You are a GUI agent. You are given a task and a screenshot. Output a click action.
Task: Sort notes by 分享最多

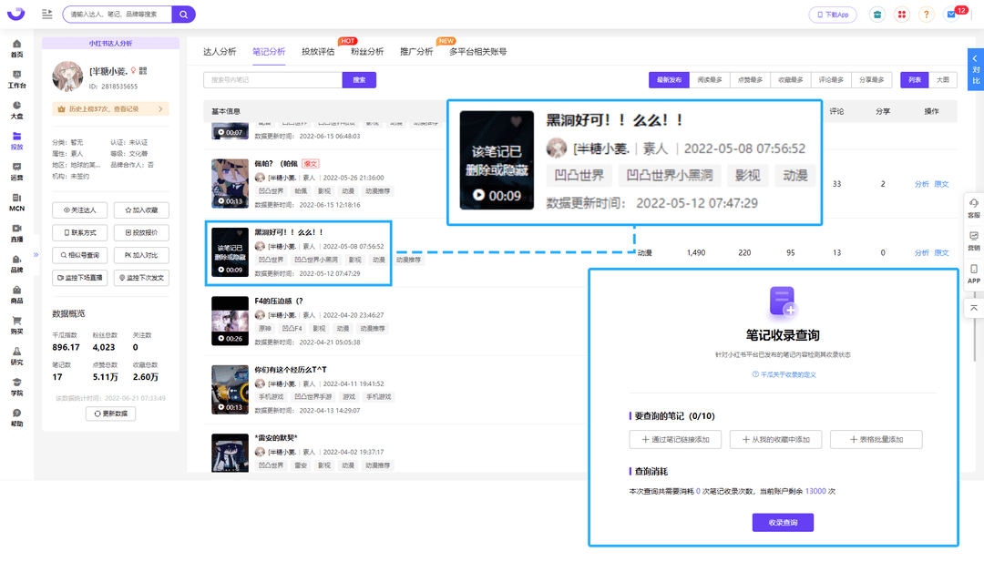pos(872,79)
